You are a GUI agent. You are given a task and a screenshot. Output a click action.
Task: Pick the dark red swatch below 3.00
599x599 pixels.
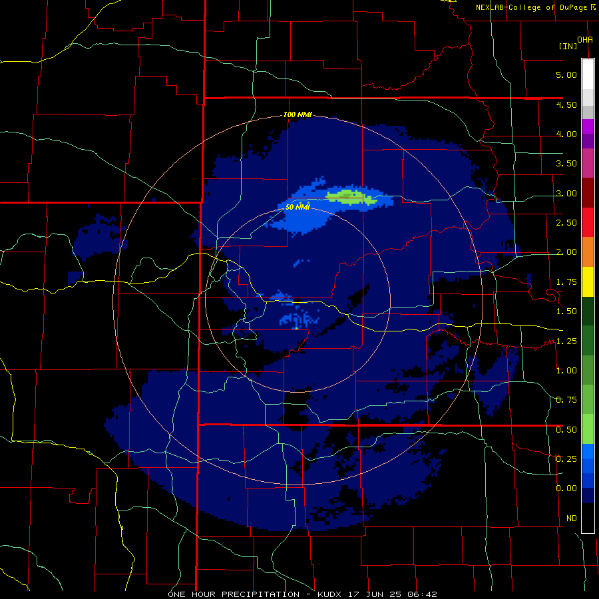pyautogui.click(x=588, y=193)
